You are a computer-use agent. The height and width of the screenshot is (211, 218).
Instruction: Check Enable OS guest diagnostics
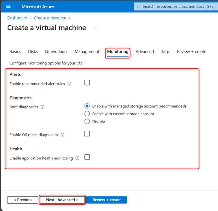click(x=87, y=134)
